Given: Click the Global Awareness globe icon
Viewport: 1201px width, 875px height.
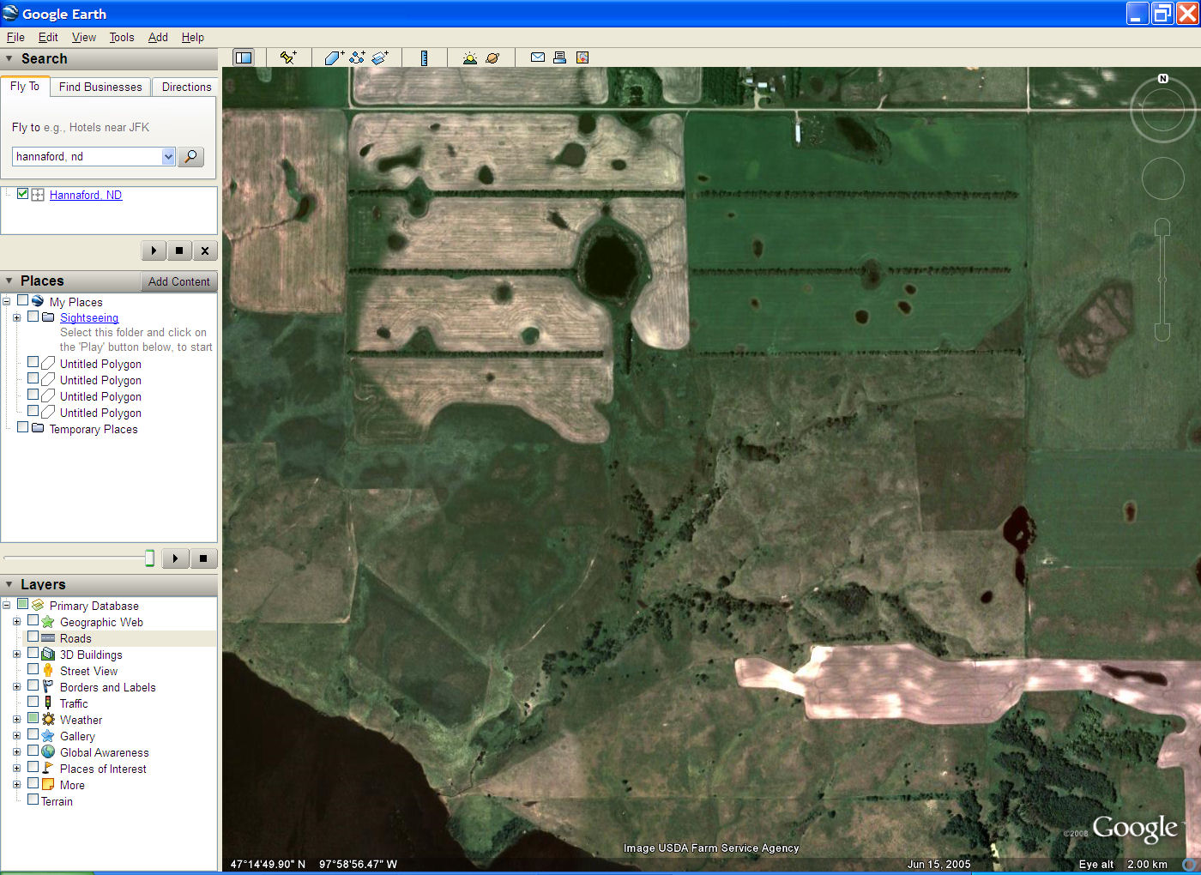Looking at the screenshot, I should (48, 752).
